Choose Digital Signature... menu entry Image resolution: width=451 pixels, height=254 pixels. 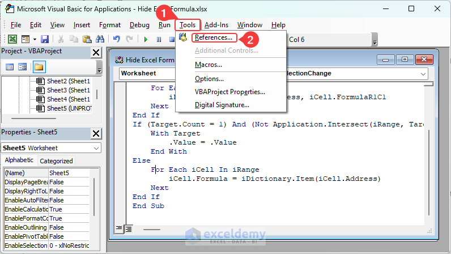222,105
